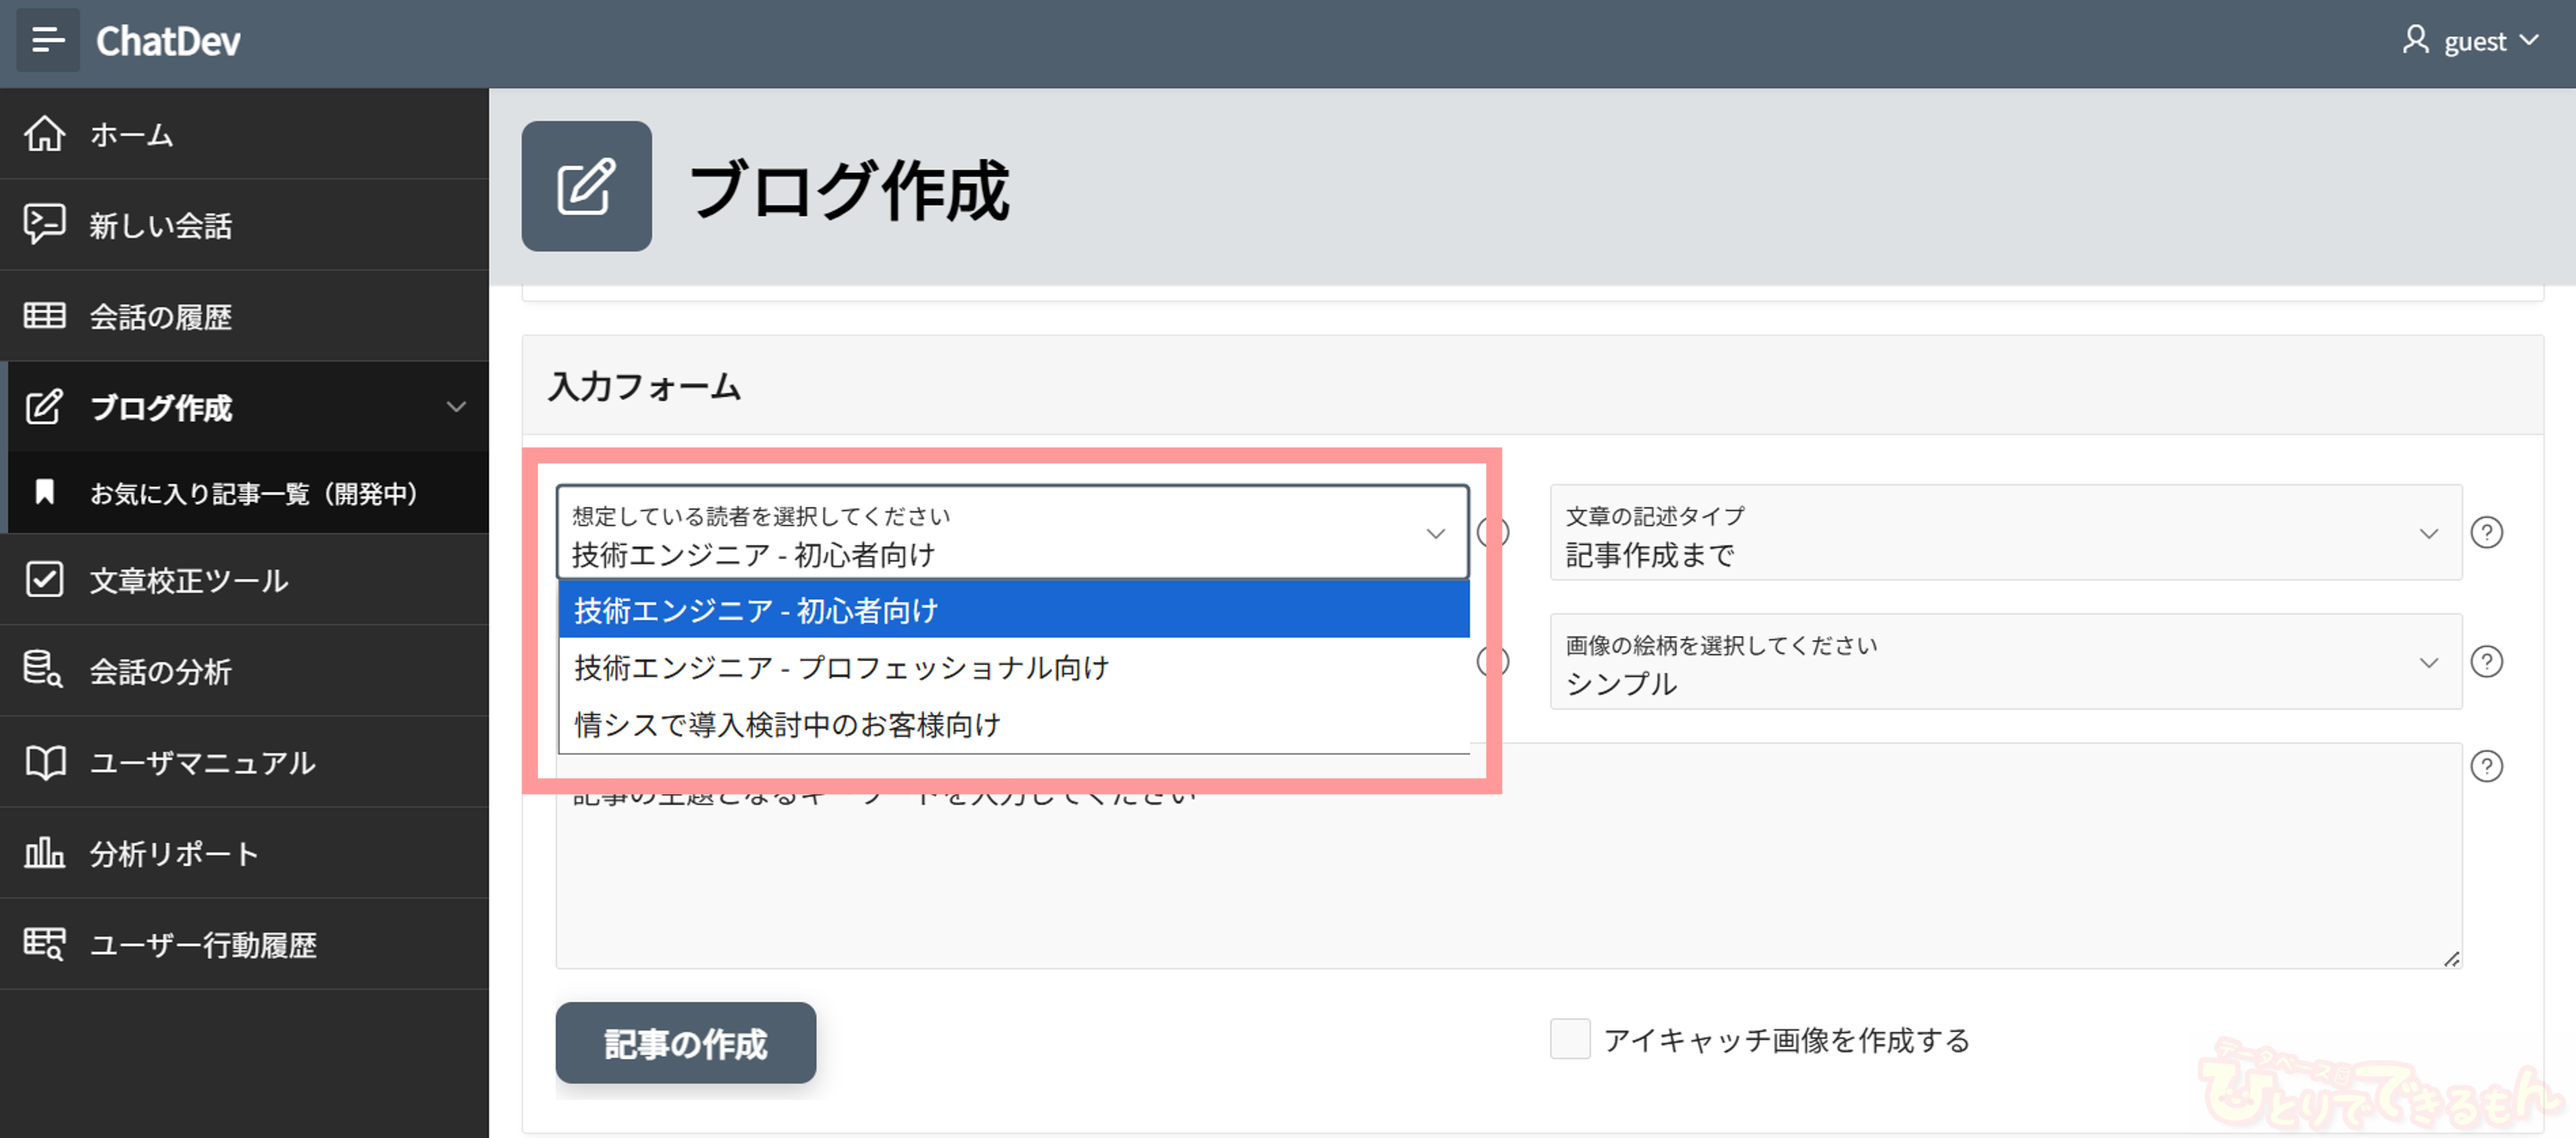Open ユーザマニュアル link in sidebar
The image size is (2576, 1138).
click(x=202, y=763)
